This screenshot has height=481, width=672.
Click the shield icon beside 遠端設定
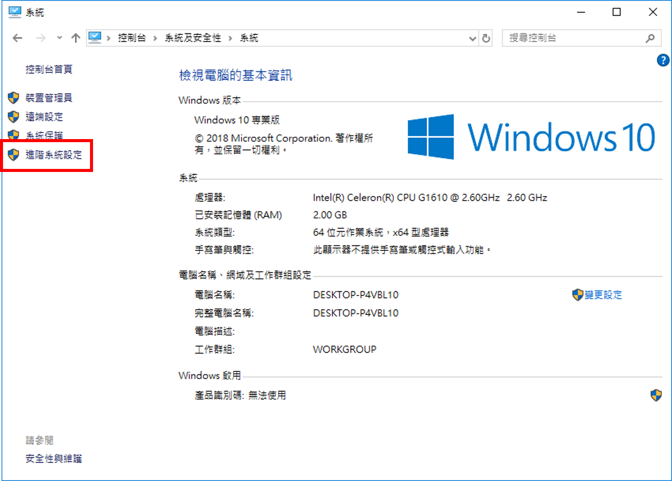(14, 117)
